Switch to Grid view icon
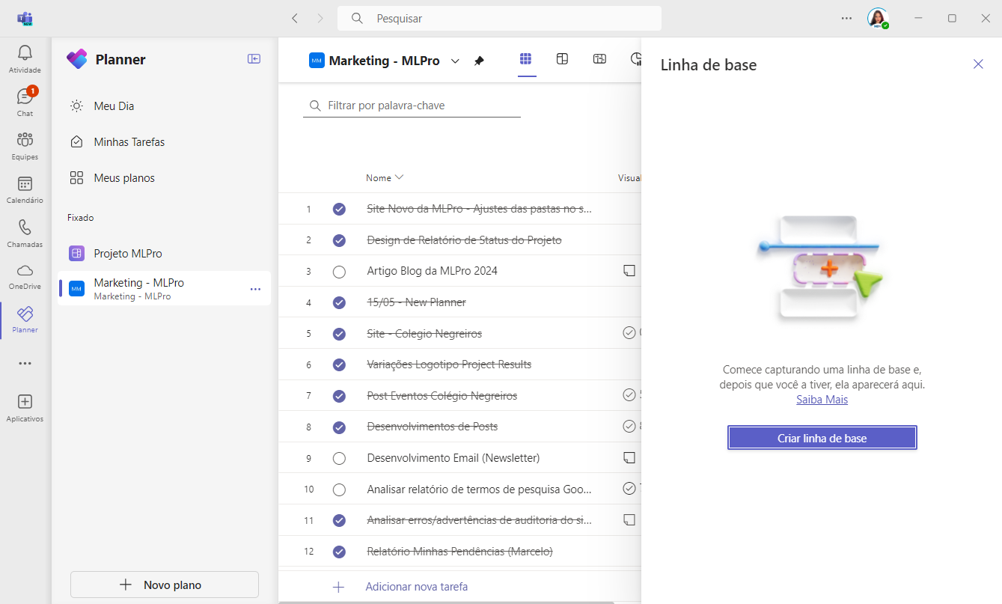This screenshot has width=1002, height=604. (525, 59)
